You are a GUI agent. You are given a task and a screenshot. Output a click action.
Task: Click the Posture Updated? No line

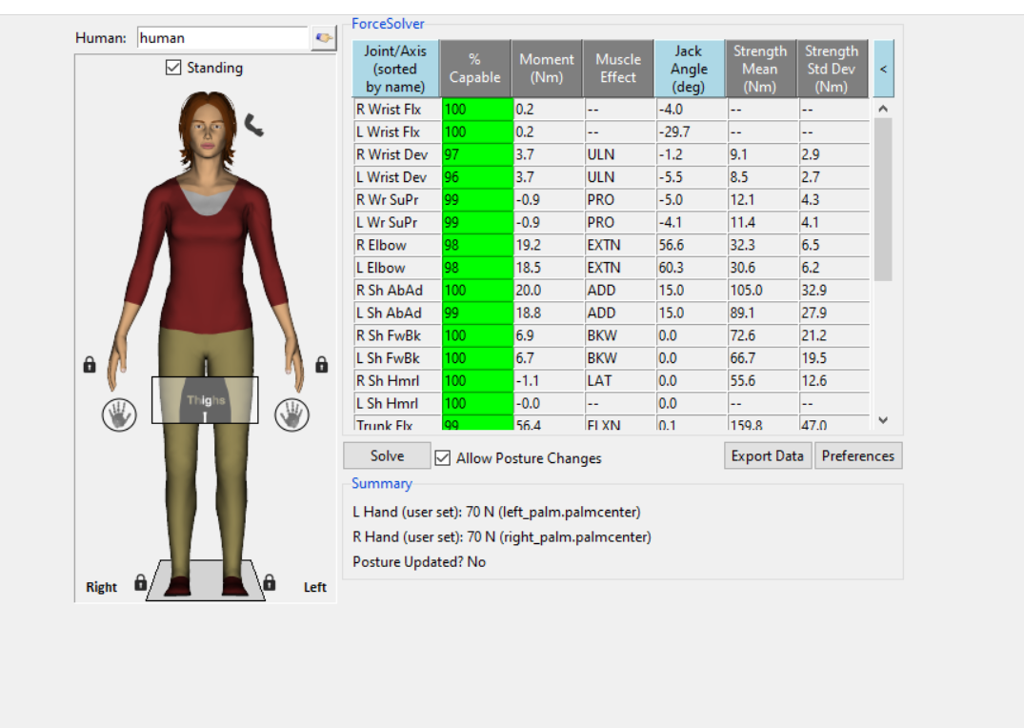pos(418,562)
